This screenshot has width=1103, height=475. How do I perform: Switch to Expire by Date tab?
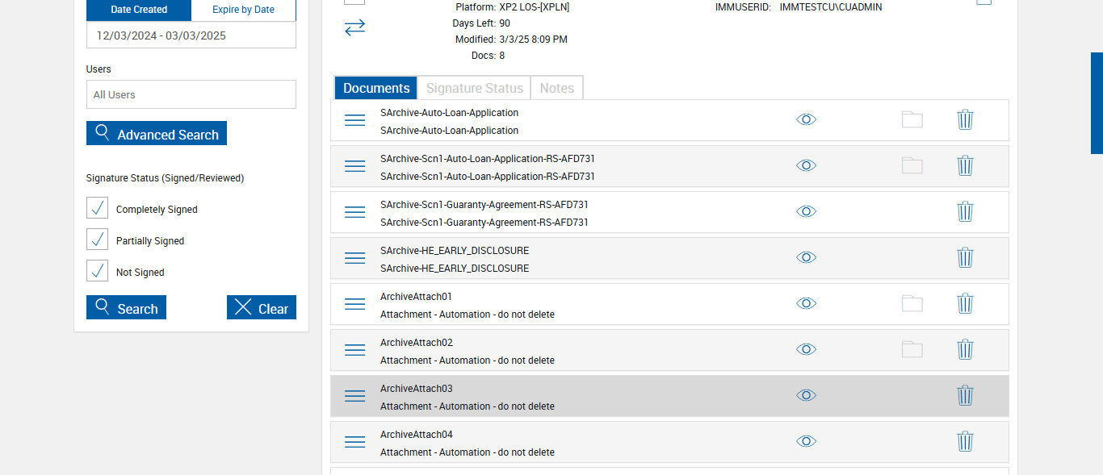pyautogui.click(x=243, y=10)
